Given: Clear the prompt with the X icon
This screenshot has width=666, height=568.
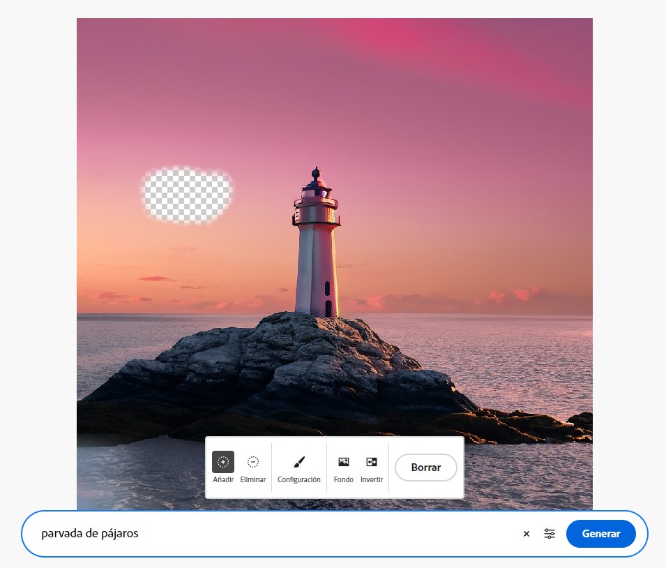Looking at the screenshot, I should point(527,534).
